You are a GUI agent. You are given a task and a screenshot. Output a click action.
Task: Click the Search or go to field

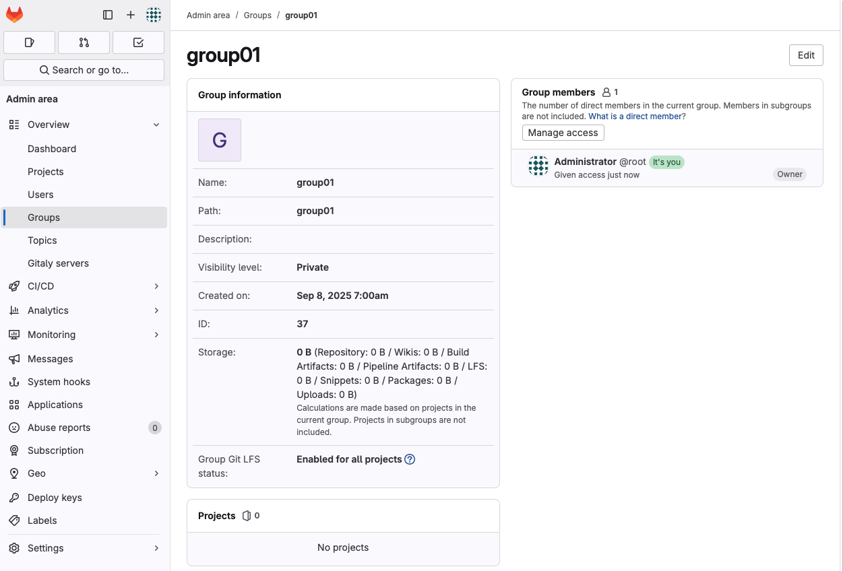(x=84, y=70)
